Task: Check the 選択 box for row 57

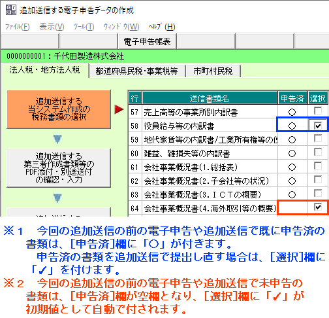Action: pyautogui.click(x=318, y=111)
